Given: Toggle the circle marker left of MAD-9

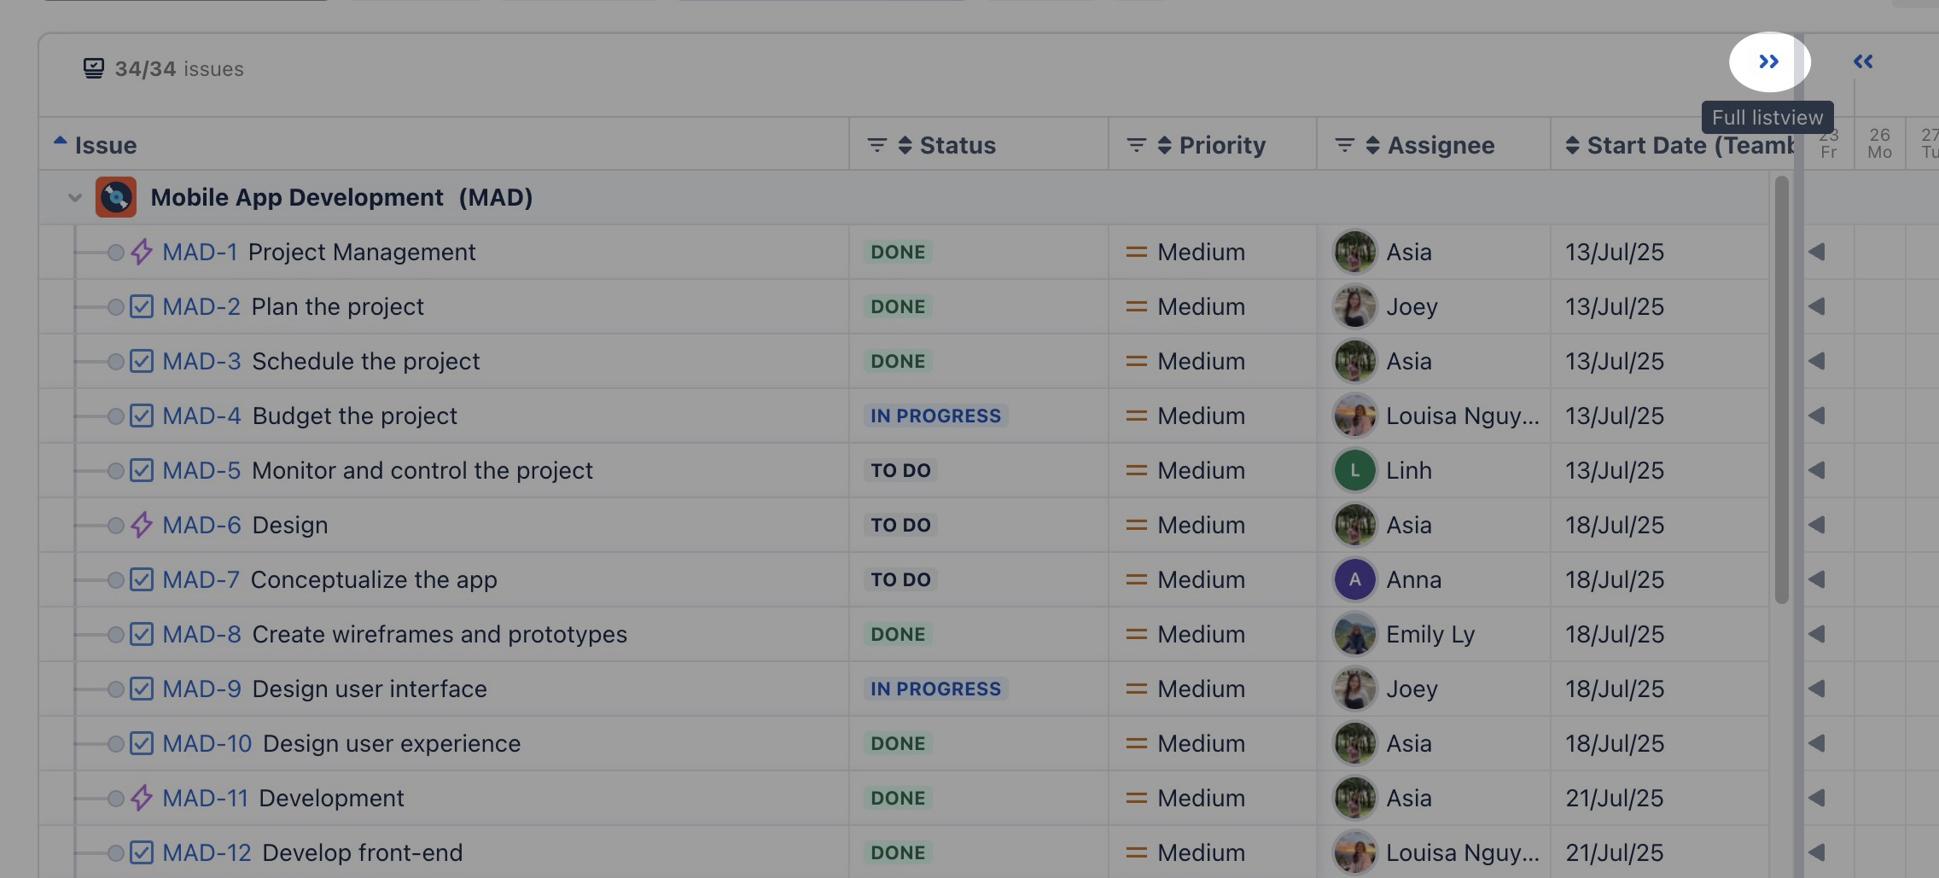Looking at the screenshot, I should coord(115,689).
